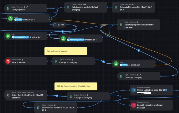Click info icon on middle Charger is charging card
The image size is (179, 113).
tap(72, 60)
